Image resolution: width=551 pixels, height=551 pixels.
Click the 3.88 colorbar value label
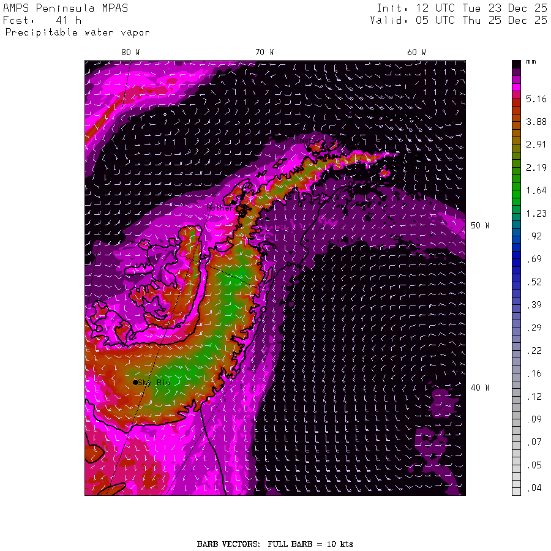[536, 122]
